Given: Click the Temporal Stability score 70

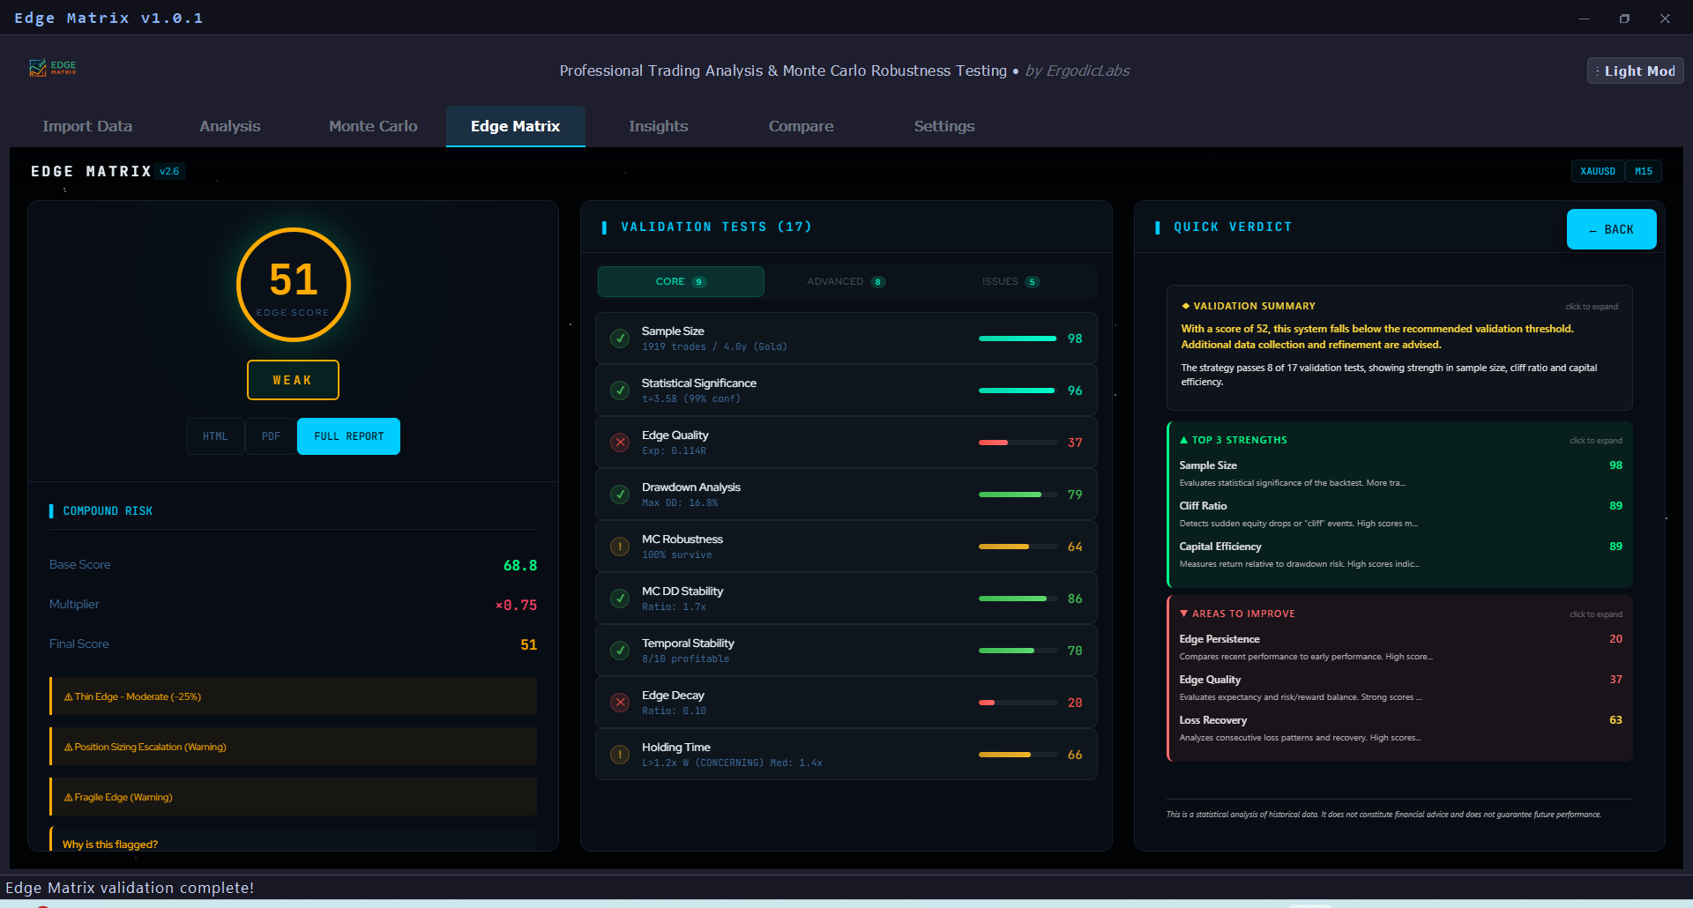Looking at the screenshot, I should [1075, 651].
